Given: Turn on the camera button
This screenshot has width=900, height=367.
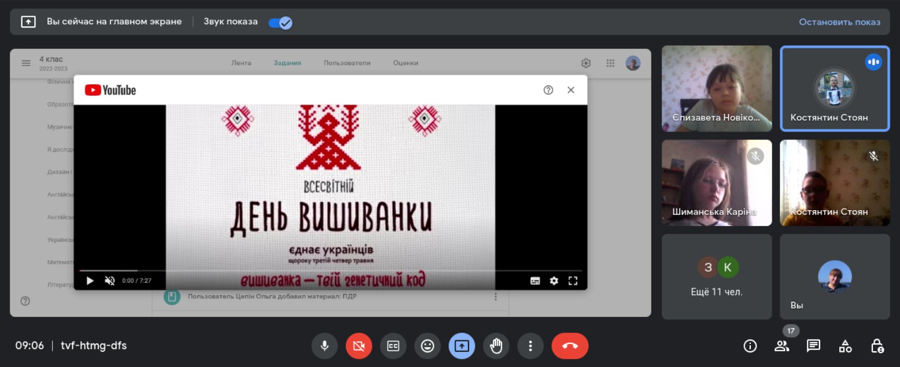Looking at the screenshot, I should (x=359, y=346).
